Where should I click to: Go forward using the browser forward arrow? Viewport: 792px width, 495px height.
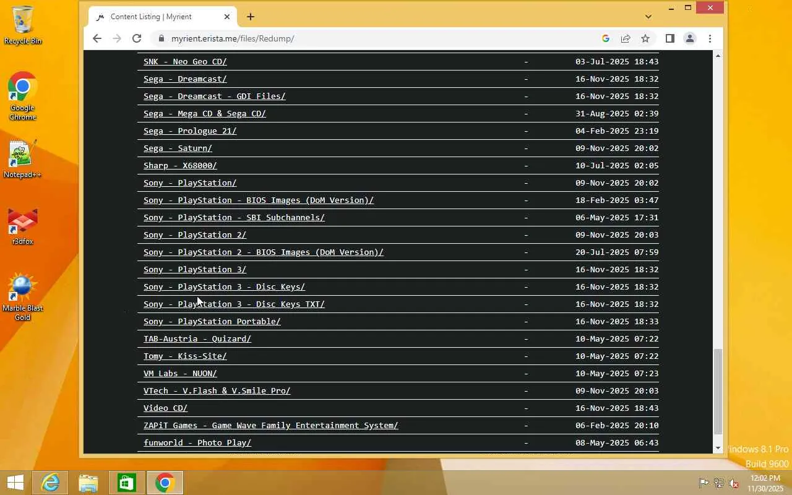tap(117, 38)
